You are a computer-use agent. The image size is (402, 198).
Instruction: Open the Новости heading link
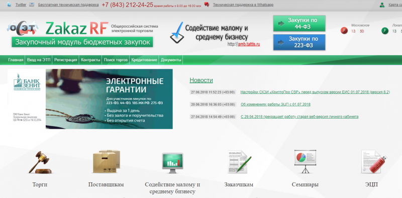pyautogui.click(x=202, y=80)
